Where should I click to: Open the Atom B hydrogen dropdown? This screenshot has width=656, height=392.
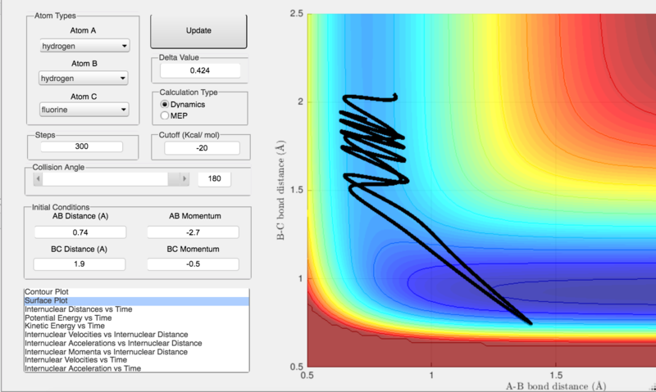point(84,78)
